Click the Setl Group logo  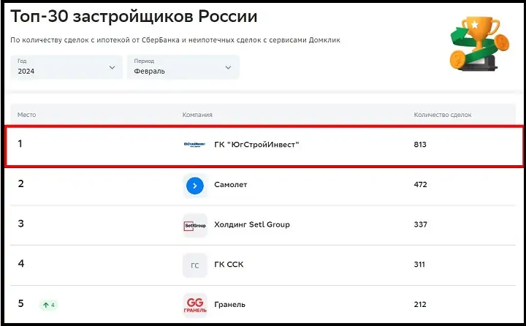(195, 225)
